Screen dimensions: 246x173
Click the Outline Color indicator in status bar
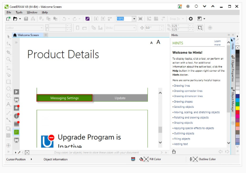[x=203, y=159]
